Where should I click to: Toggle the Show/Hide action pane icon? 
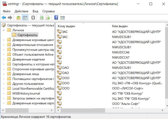pyautogui.click(x=62, y=18)
